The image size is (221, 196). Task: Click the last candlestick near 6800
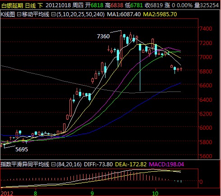click(181, 69)
